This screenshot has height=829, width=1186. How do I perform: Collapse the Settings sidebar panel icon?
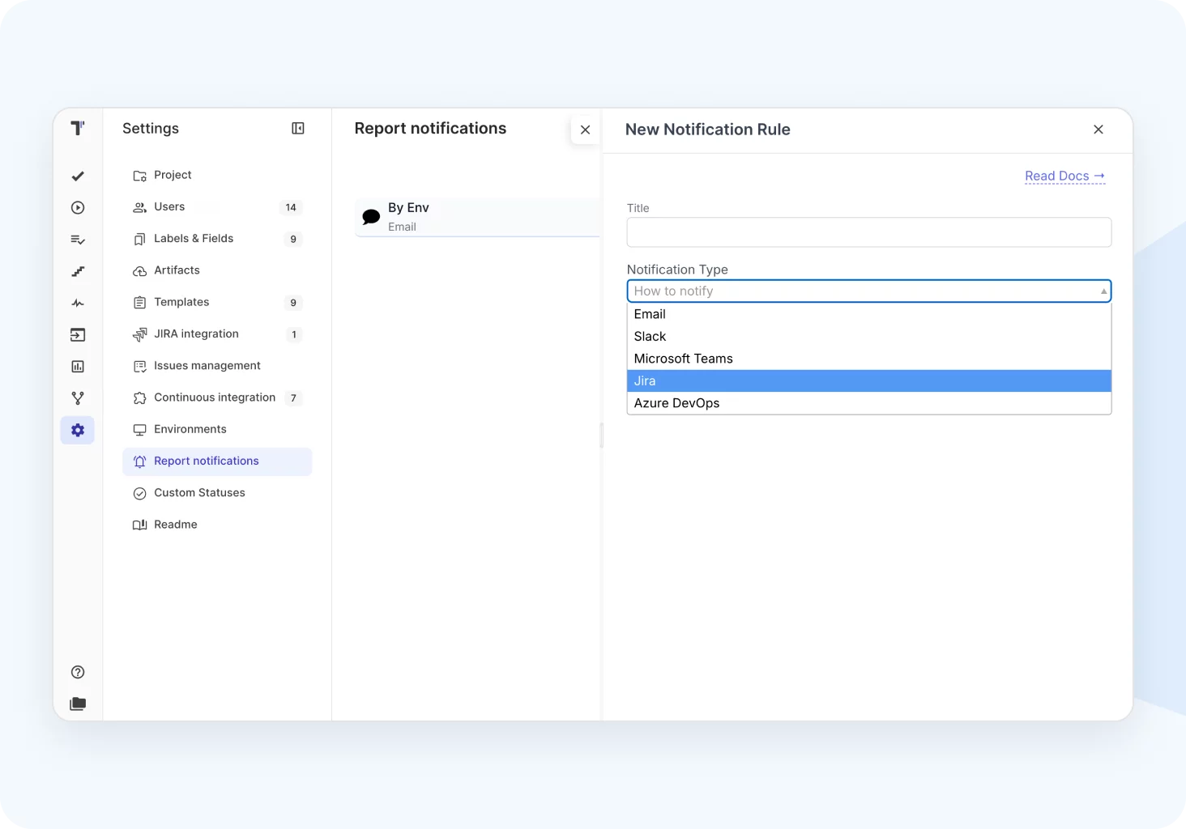pos(298,129)
